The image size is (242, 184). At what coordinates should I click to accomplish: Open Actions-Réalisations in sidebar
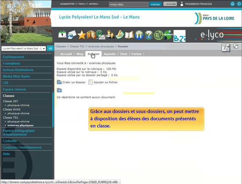point(18,70)
